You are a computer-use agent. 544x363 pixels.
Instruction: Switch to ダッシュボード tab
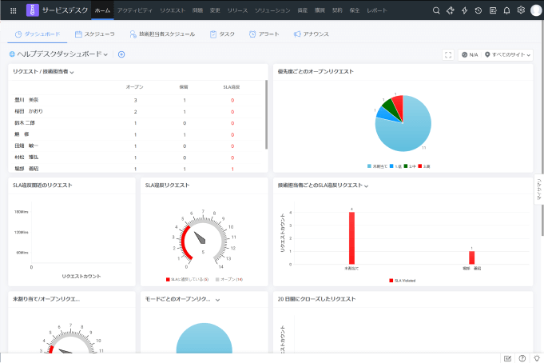pos(38,34)
